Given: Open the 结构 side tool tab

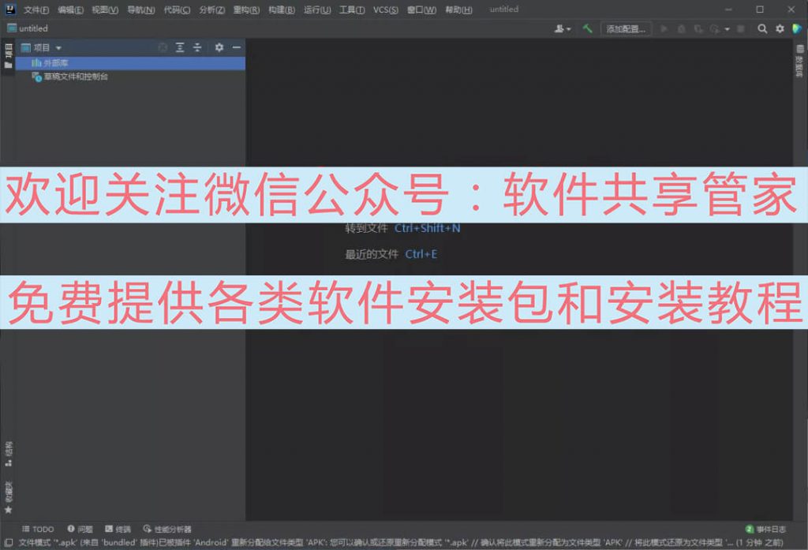Looking at the screenshot, I should pyautogui.click(x=8, y=454).
